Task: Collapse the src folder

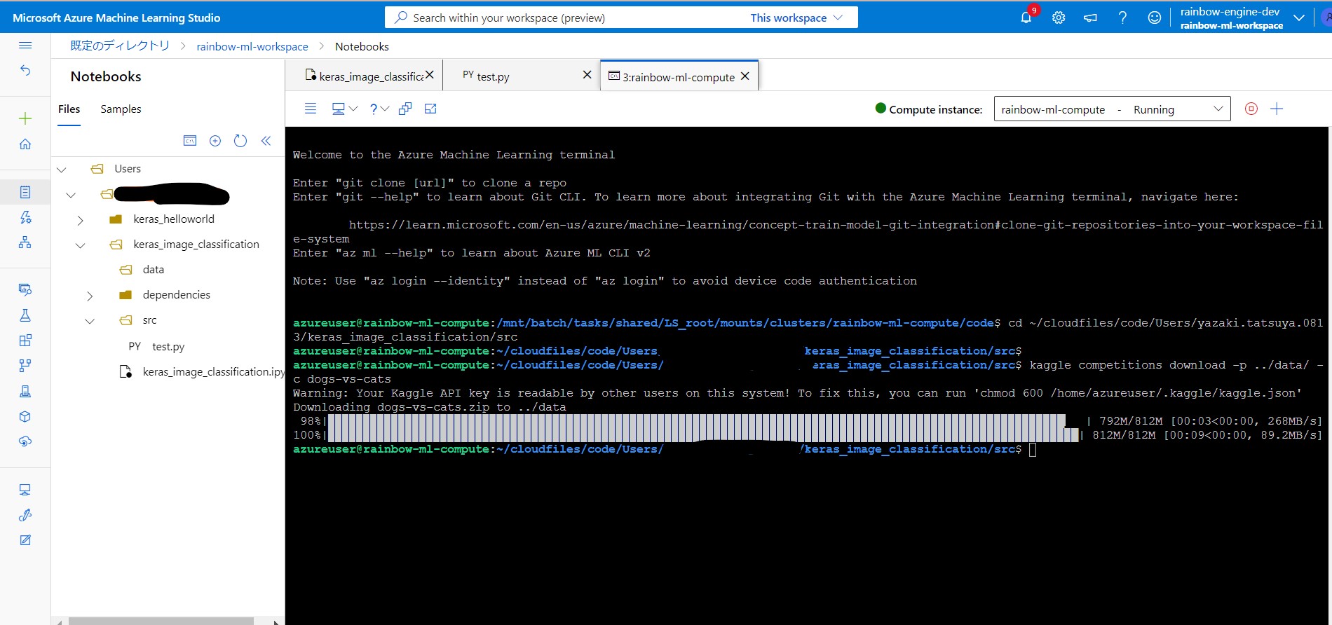Action: (89, 321)
